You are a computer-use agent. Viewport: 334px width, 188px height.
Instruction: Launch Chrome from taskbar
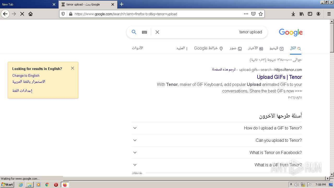click(47, 185)
